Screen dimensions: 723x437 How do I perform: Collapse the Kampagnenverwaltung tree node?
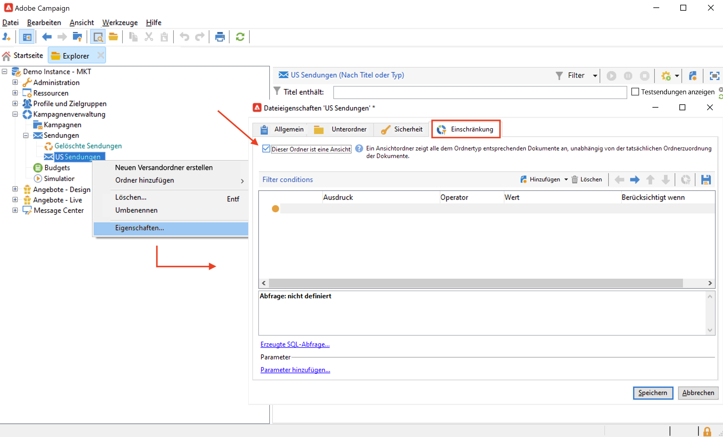click(15, 114)
